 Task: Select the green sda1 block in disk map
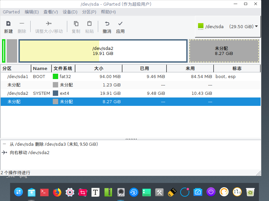(x=4, y=51)
